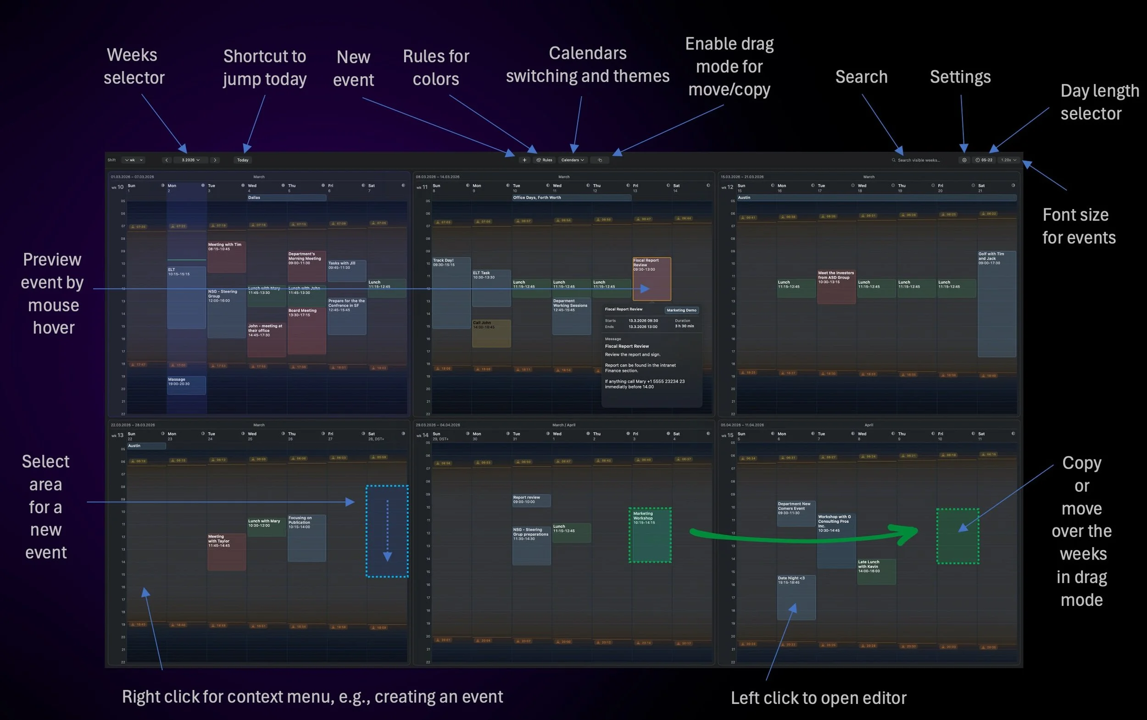Click the clock icon on the 05-22 button
Image resolution: width=1147 pixels, height=720 pixels.
977,160
